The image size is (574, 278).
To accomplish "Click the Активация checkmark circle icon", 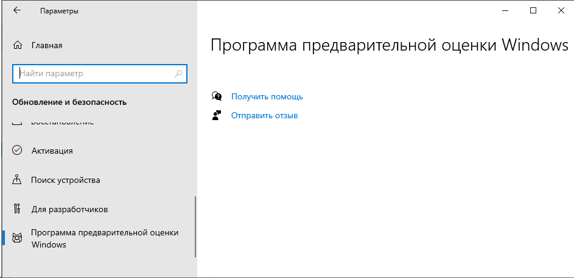I will (17, 151).
